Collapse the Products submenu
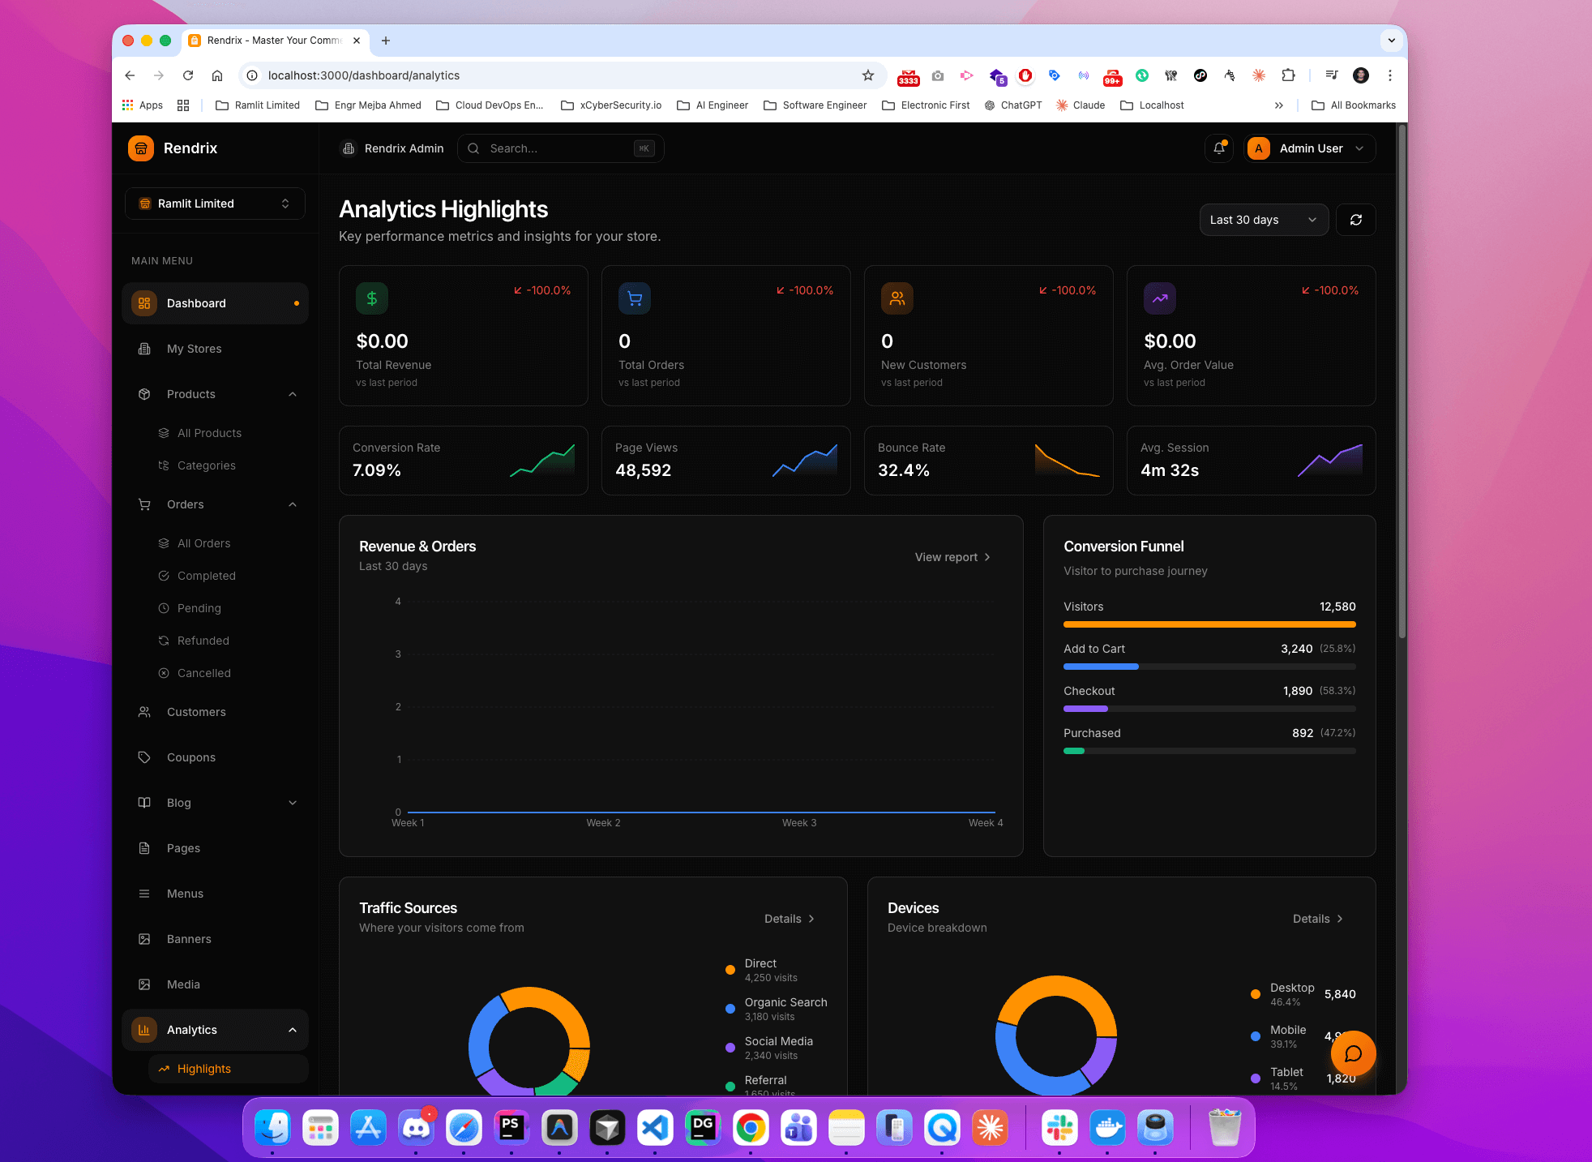The image size is (1592, 1162). [293, 394]
